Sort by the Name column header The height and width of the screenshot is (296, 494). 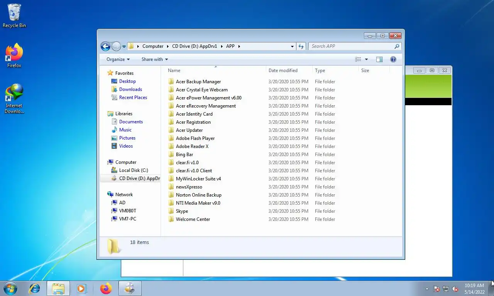coord(215,71)
